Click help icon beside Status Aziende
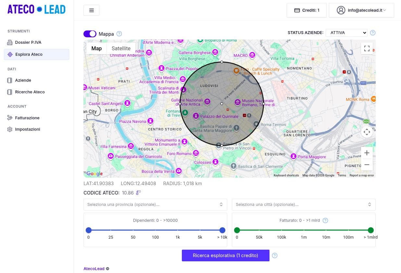401x273 pixels. (372, 33)
